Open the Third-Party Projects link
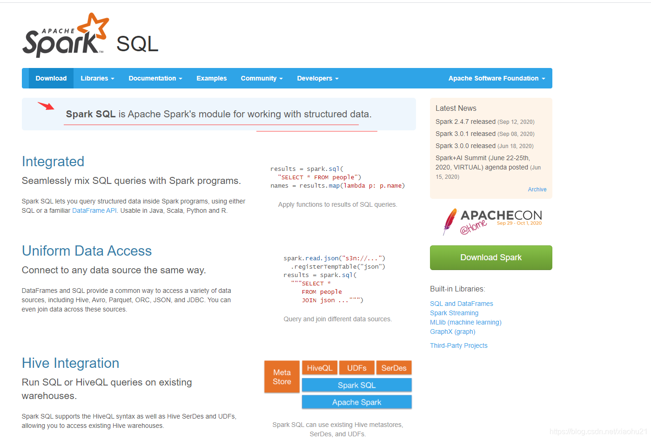The height and width of the screenshot is (440, 651). 459,345
